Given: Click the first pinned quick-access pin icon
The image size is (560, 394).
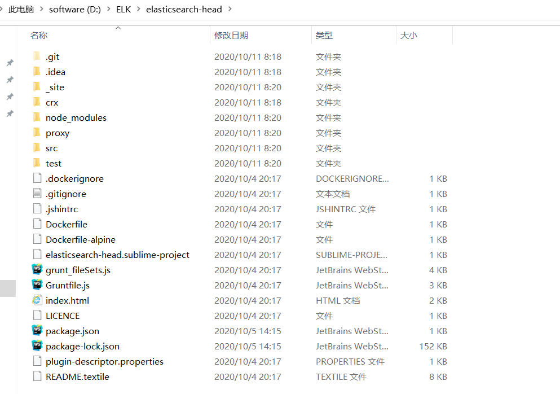Looking at the screenshot, I should 10,63.
